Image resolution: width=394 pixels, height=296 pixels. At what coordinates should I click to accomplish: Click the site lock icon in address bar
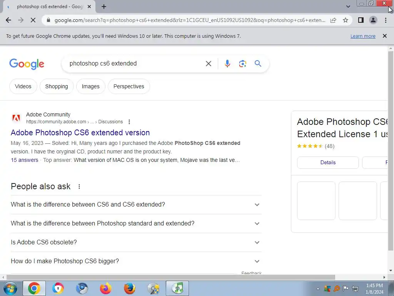(49, 20)
